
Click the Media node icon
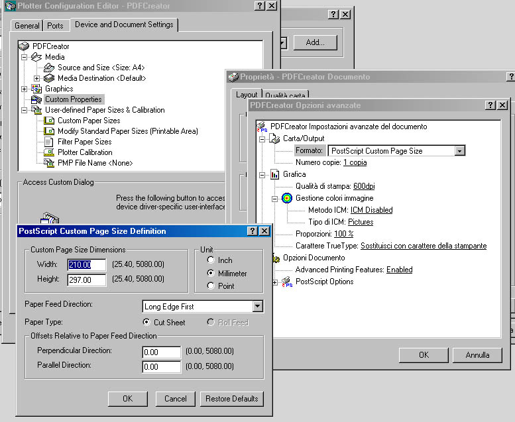[36, 57]
